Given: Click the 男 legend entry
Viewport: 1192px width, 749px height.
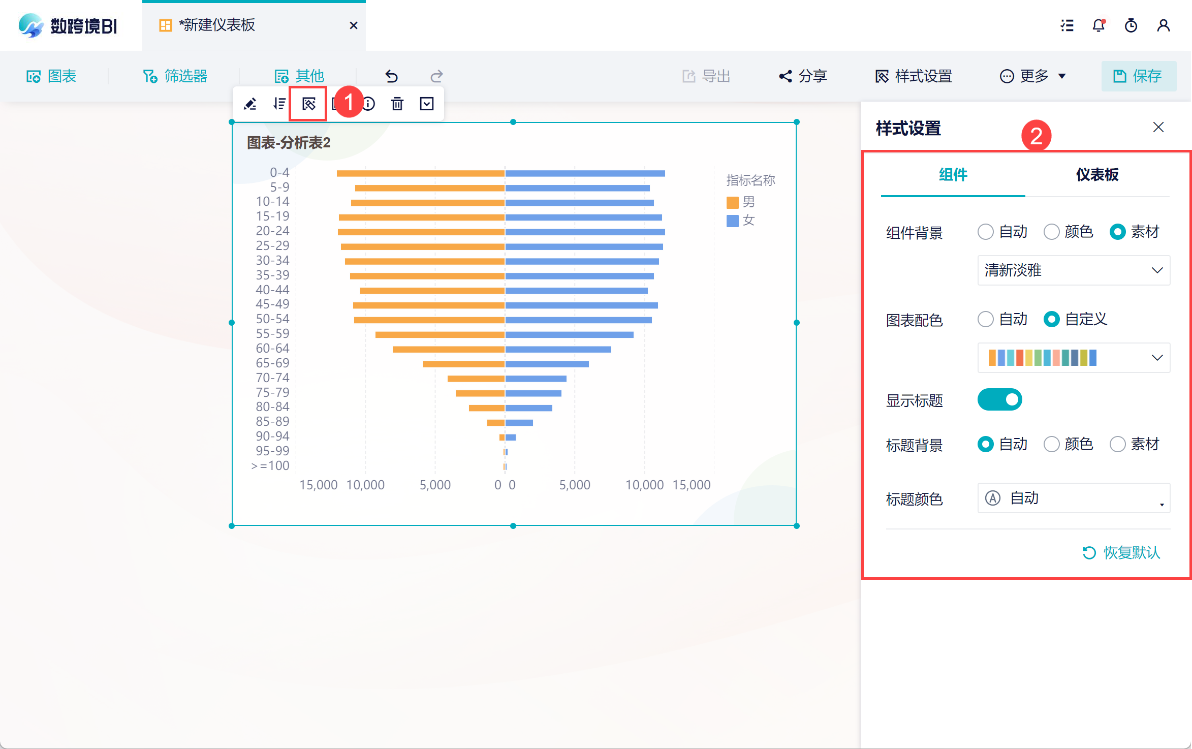Looking at the screenshot, I should point(741,202).
